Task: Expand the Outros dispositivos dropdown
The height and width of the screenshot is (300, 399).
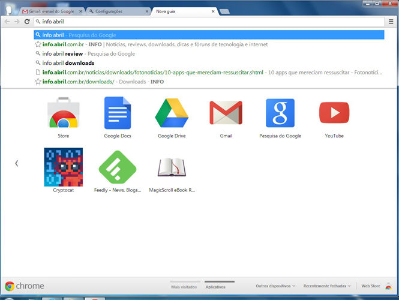Action: 275,286
